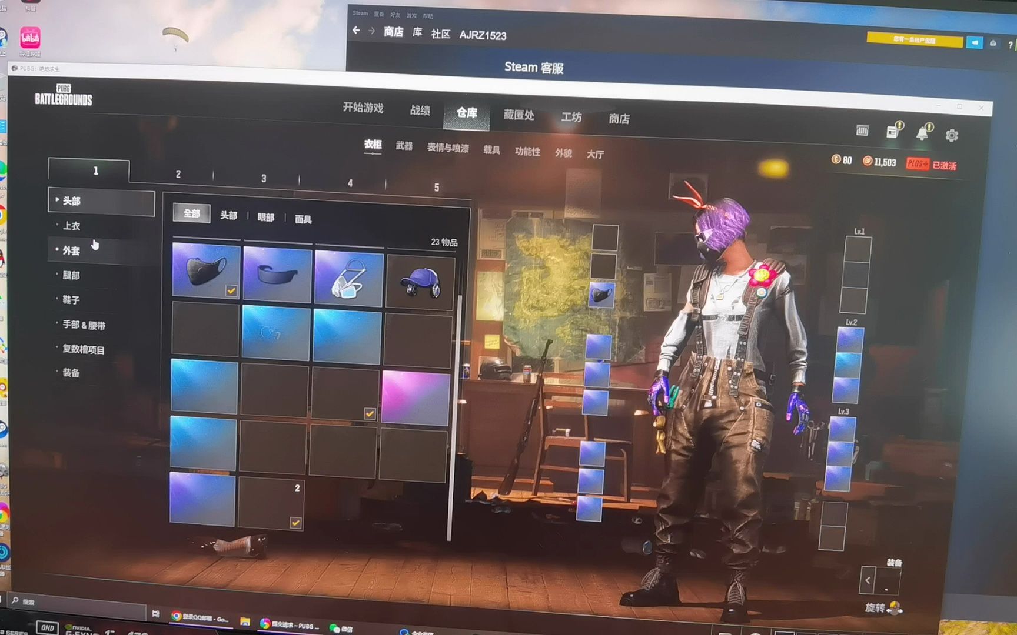1017x635 pixels.
Task: Select the dark visor glasses item
Action: [277, 275]
